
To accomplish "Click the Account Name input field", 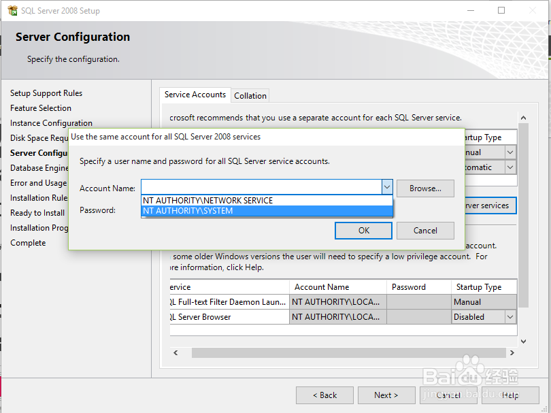I will [261, 187].
